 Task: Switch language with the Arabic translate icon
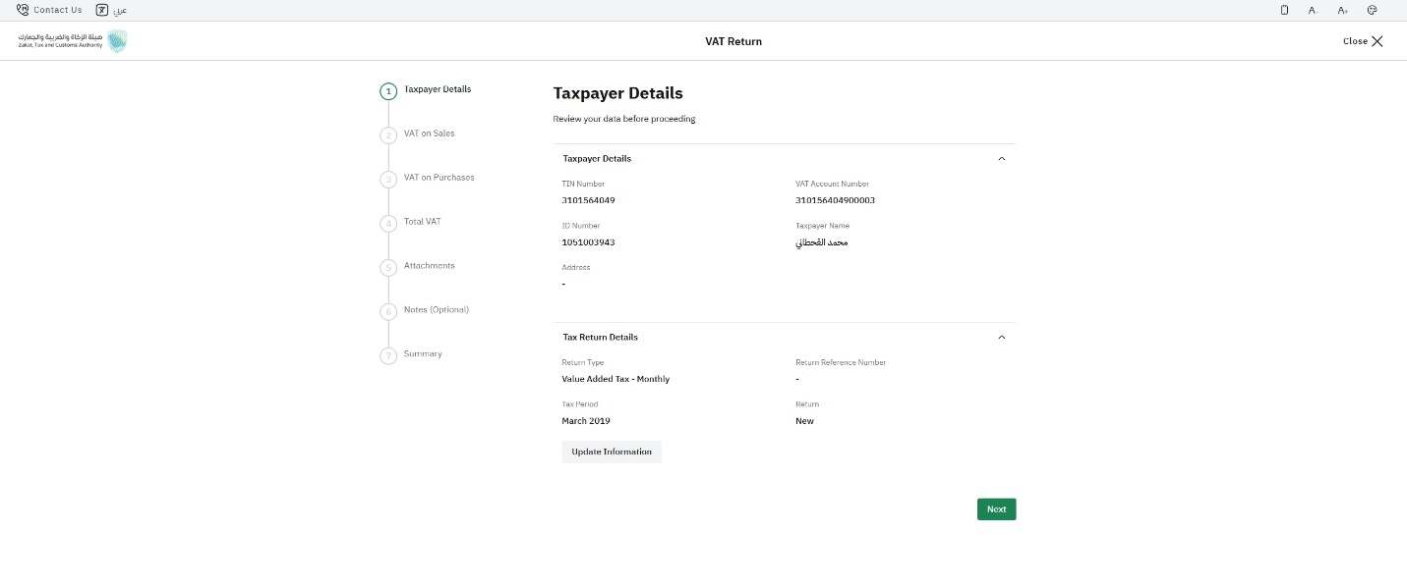pyautogui.click(x=102, y=10)
